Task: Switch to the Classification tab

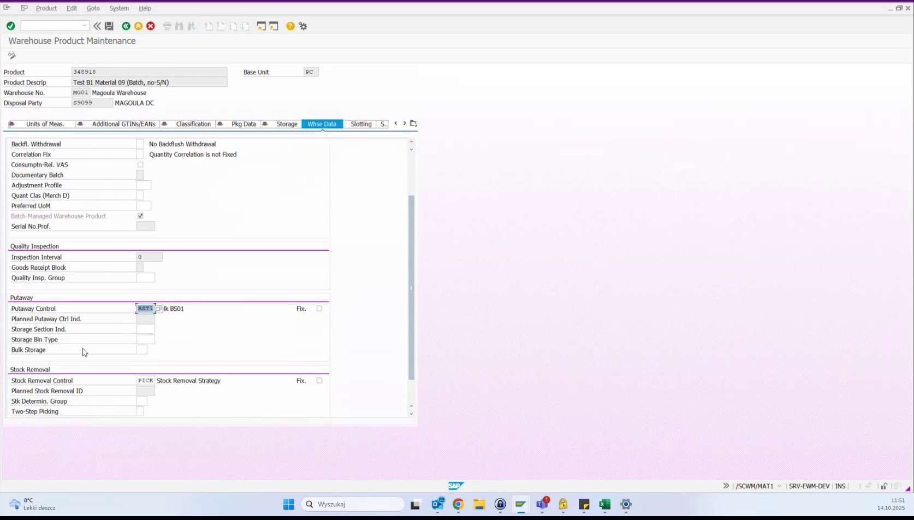Action: 193,124
